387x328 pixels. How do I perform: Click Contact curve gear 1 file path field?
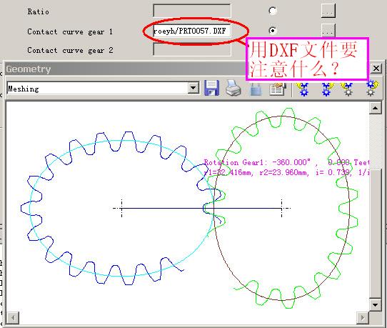(192, 31)
